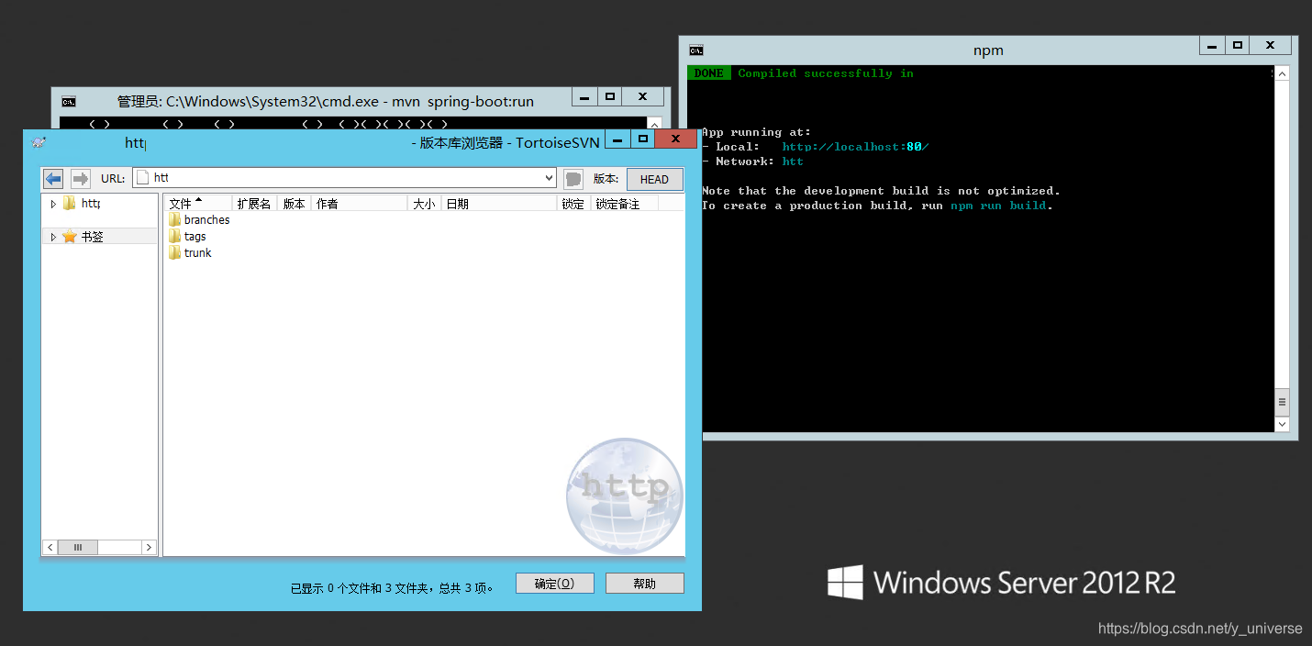The width and height of the screenshot is (1312, 646).
Task: Click the cmd.exe window title icon
Action: click(x=68, y=101)
